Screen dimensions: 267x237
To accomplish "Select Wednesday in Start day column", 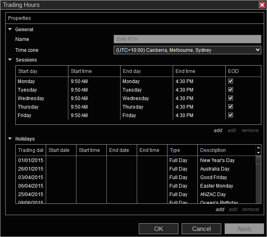I will click(31, 98).
